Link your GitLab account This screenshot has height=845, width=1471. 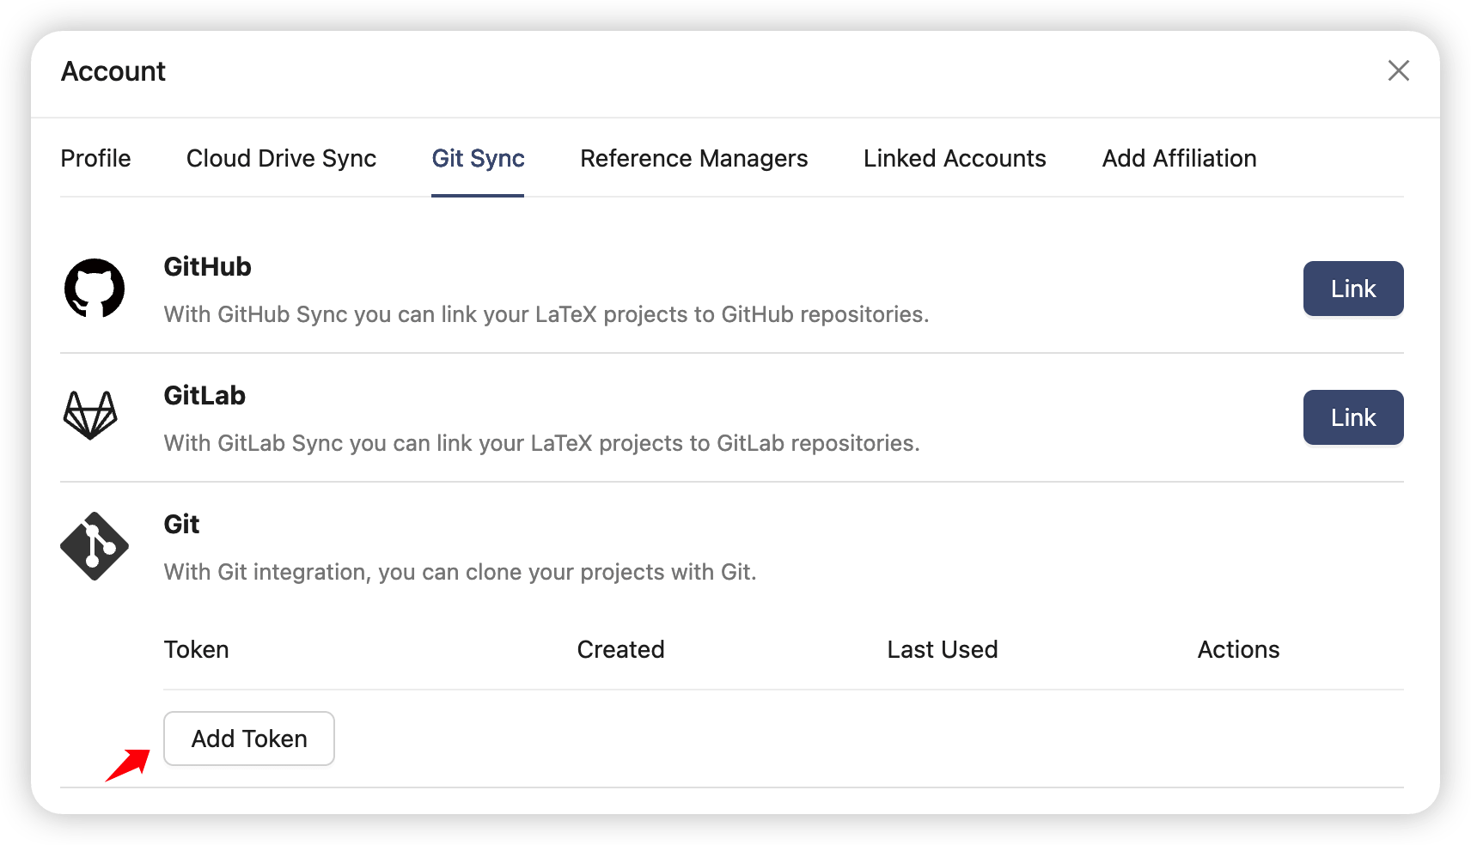(x=1353, y=417)
